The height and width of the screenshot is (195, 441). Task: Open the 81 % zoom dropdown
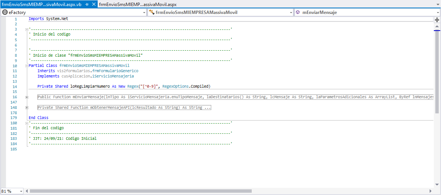21,191
